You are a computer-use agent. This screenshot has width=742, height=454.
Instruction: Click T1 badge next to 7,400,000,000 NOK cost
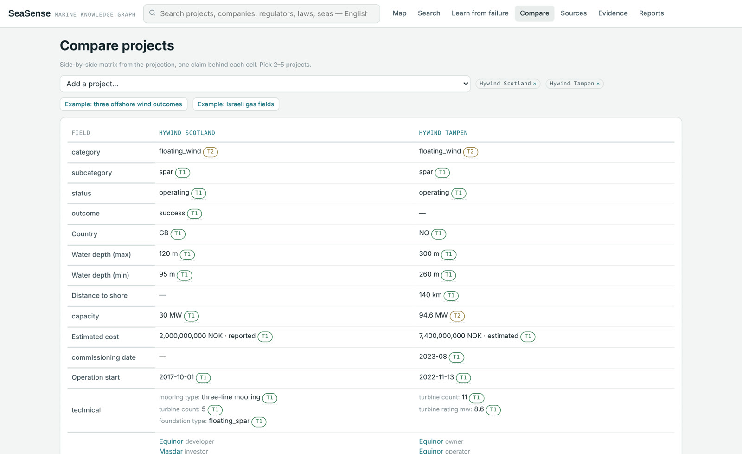(528, 336)
